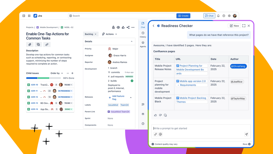Open the Order by dropdown
The width and height of the screenshot is (273, 154).
tap(57, 73)
